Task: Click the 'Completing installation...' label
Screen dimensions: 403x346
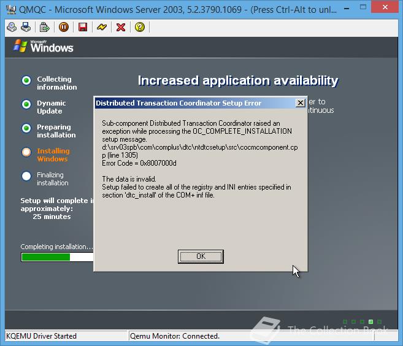Action: 56,247
